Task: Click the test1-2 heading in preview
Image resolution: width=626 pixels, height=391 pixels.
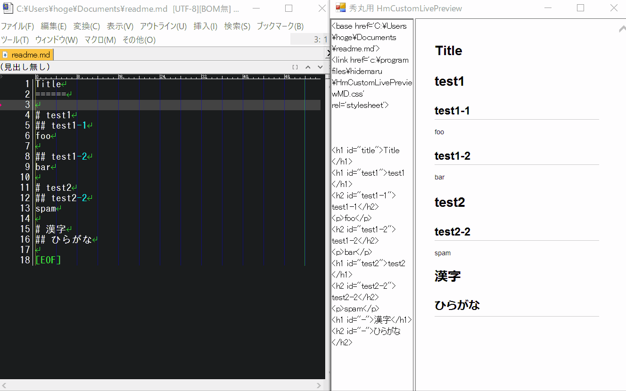Action: [x=453, y=156]
